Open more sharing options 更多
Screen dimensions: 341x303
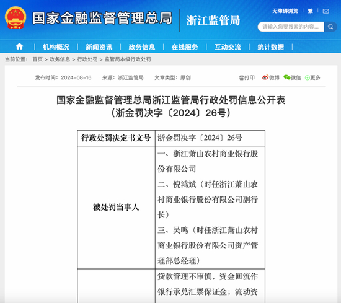tap(312, 77)
